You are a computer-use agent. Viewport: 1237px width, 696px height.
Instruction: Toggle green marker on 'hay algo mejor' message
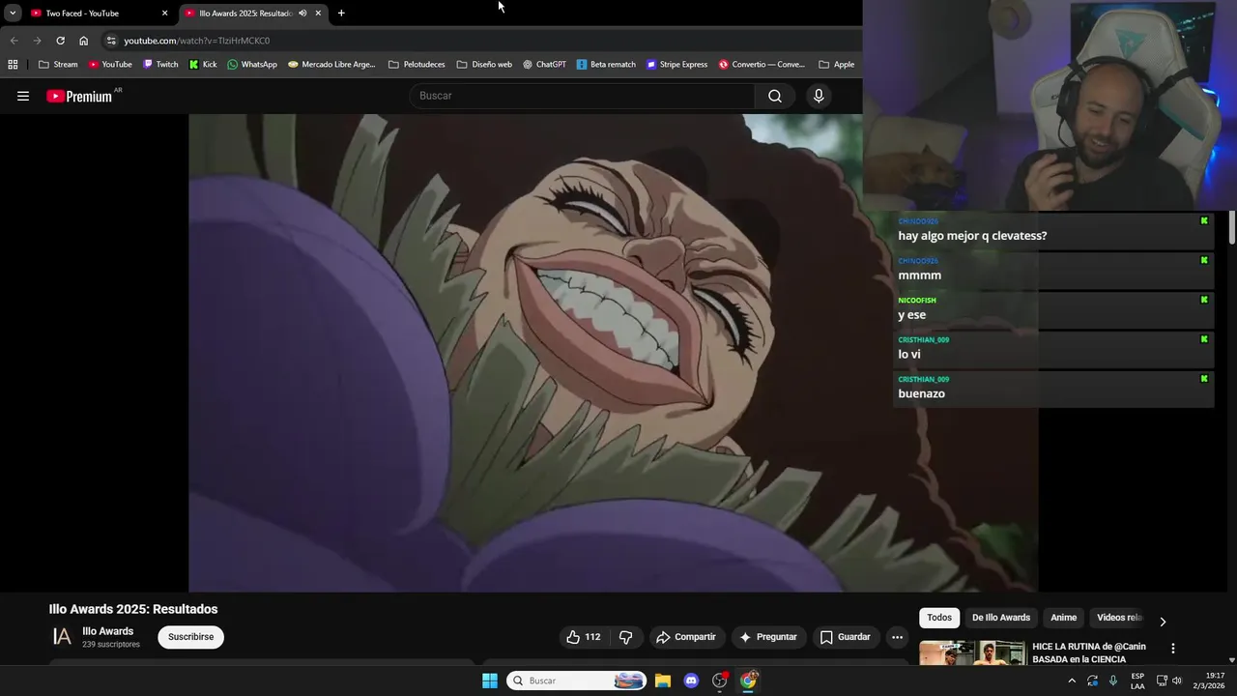tap(1204, 221)
